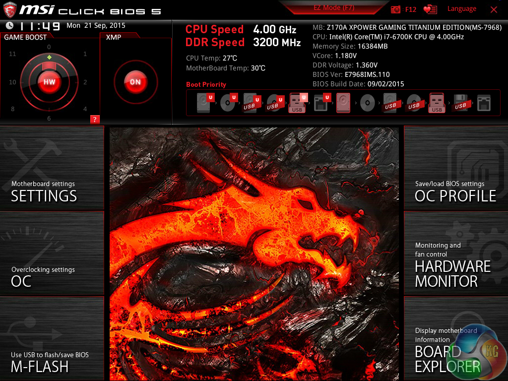Set Game Boost dial to stage 2
Screen dimensions: 508x381
85,82
